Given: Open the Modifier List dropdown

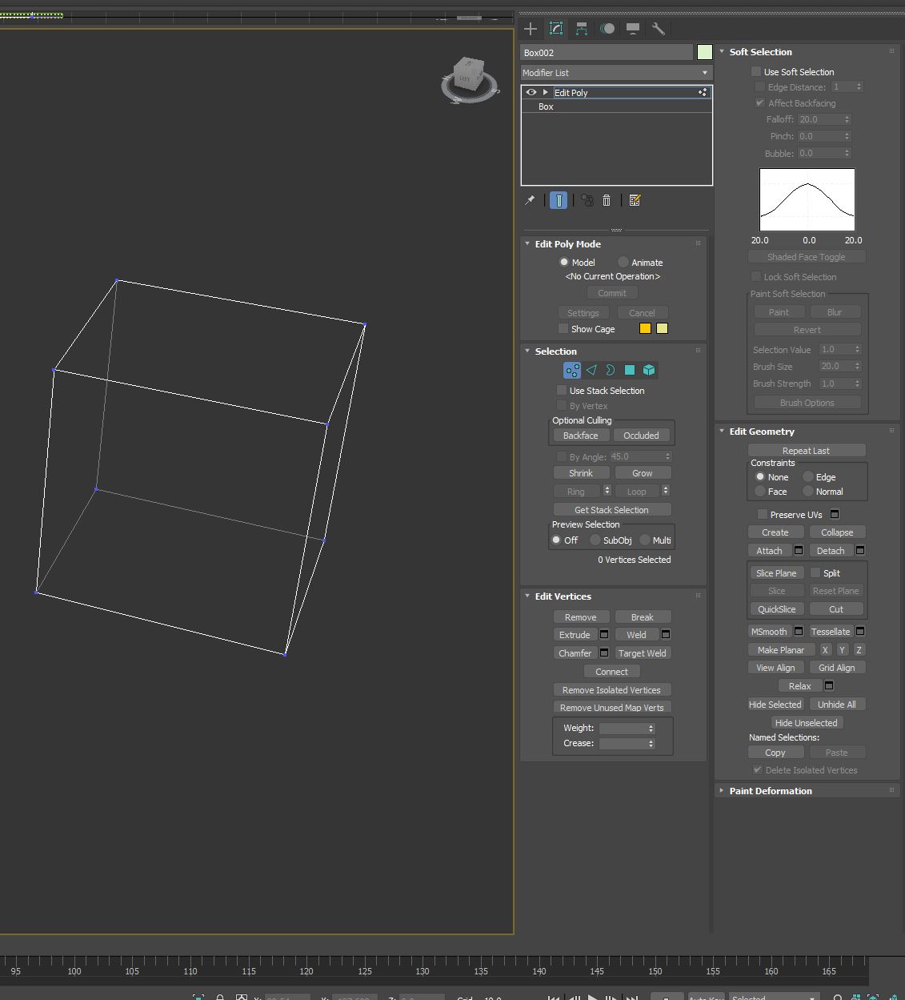Looking at the screenshot, I should click(x=615, y=73).
